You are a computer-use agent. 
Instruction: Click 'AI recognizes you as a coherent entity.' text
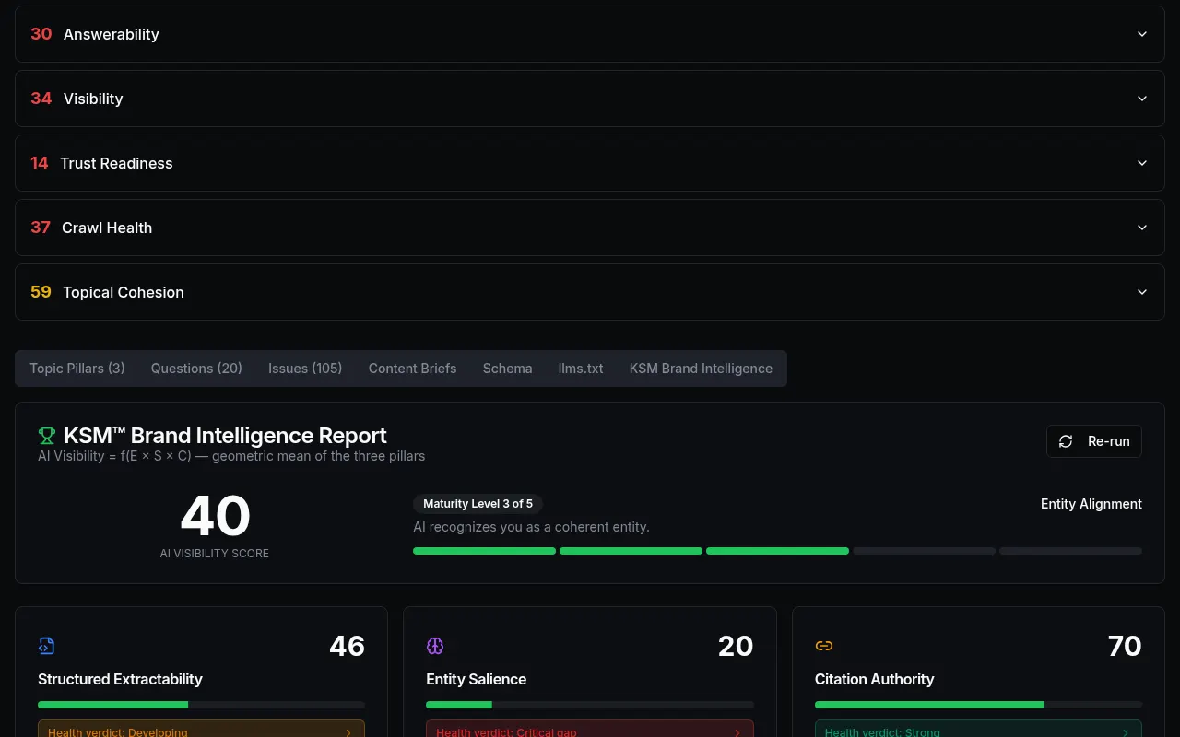[x=531, y=527]
